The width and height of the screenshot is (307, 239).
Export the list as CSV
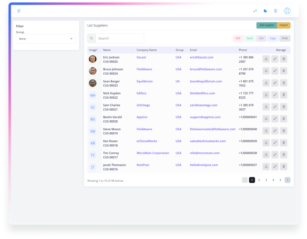click(261, 38)
